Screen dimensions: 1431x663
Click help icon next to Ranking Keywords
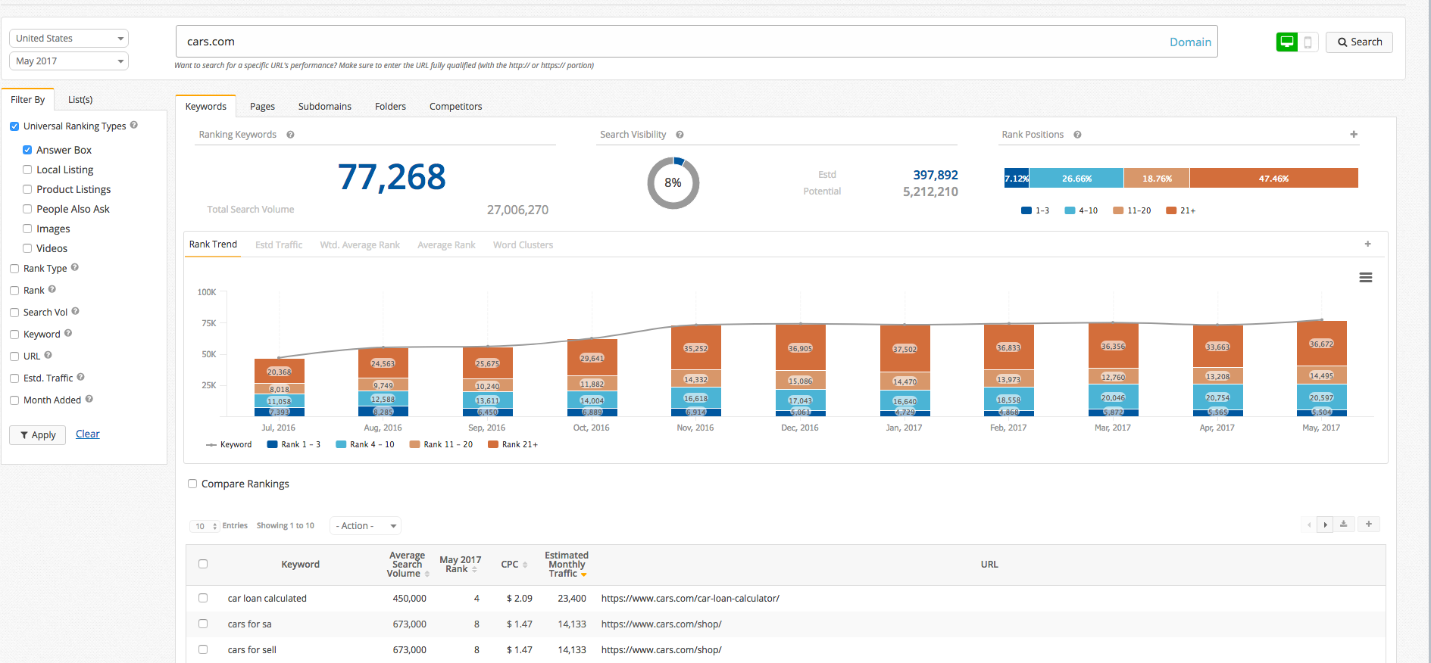[x=290, y=135]
